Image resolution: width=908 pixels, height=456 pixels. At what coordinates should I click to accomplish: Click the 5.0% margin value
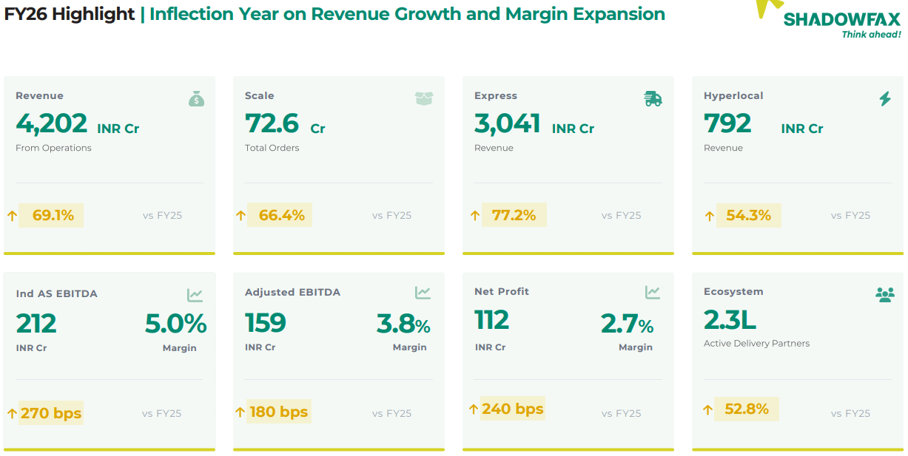pos(175,324)
